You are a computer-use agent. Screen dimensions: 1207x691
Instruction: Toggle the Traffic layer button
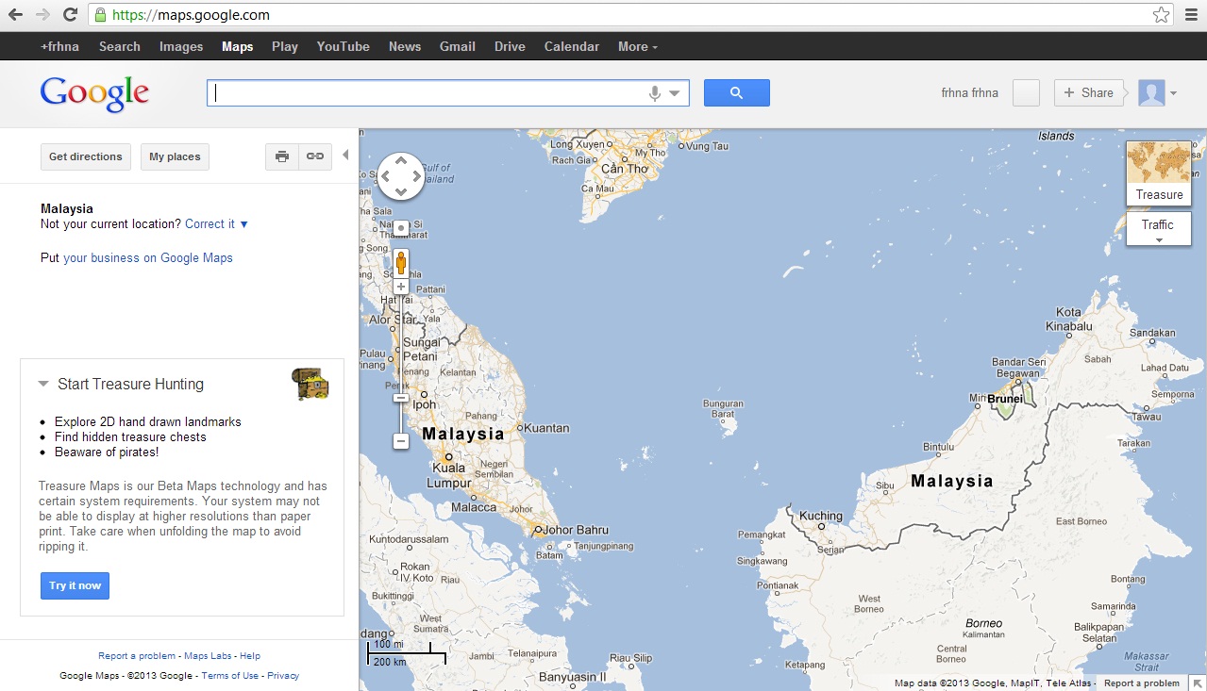coord(1159,228)
